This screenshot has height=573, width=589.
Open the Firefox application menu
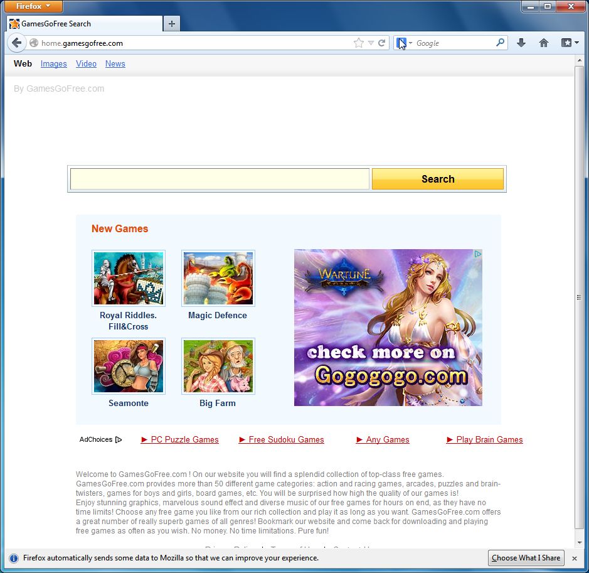click(x=33, y=6)
